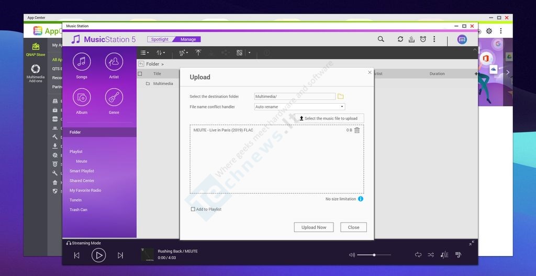Collapse the player with the shrink arrows icon
Screen dimensions: 536x276
pos(472,243)
